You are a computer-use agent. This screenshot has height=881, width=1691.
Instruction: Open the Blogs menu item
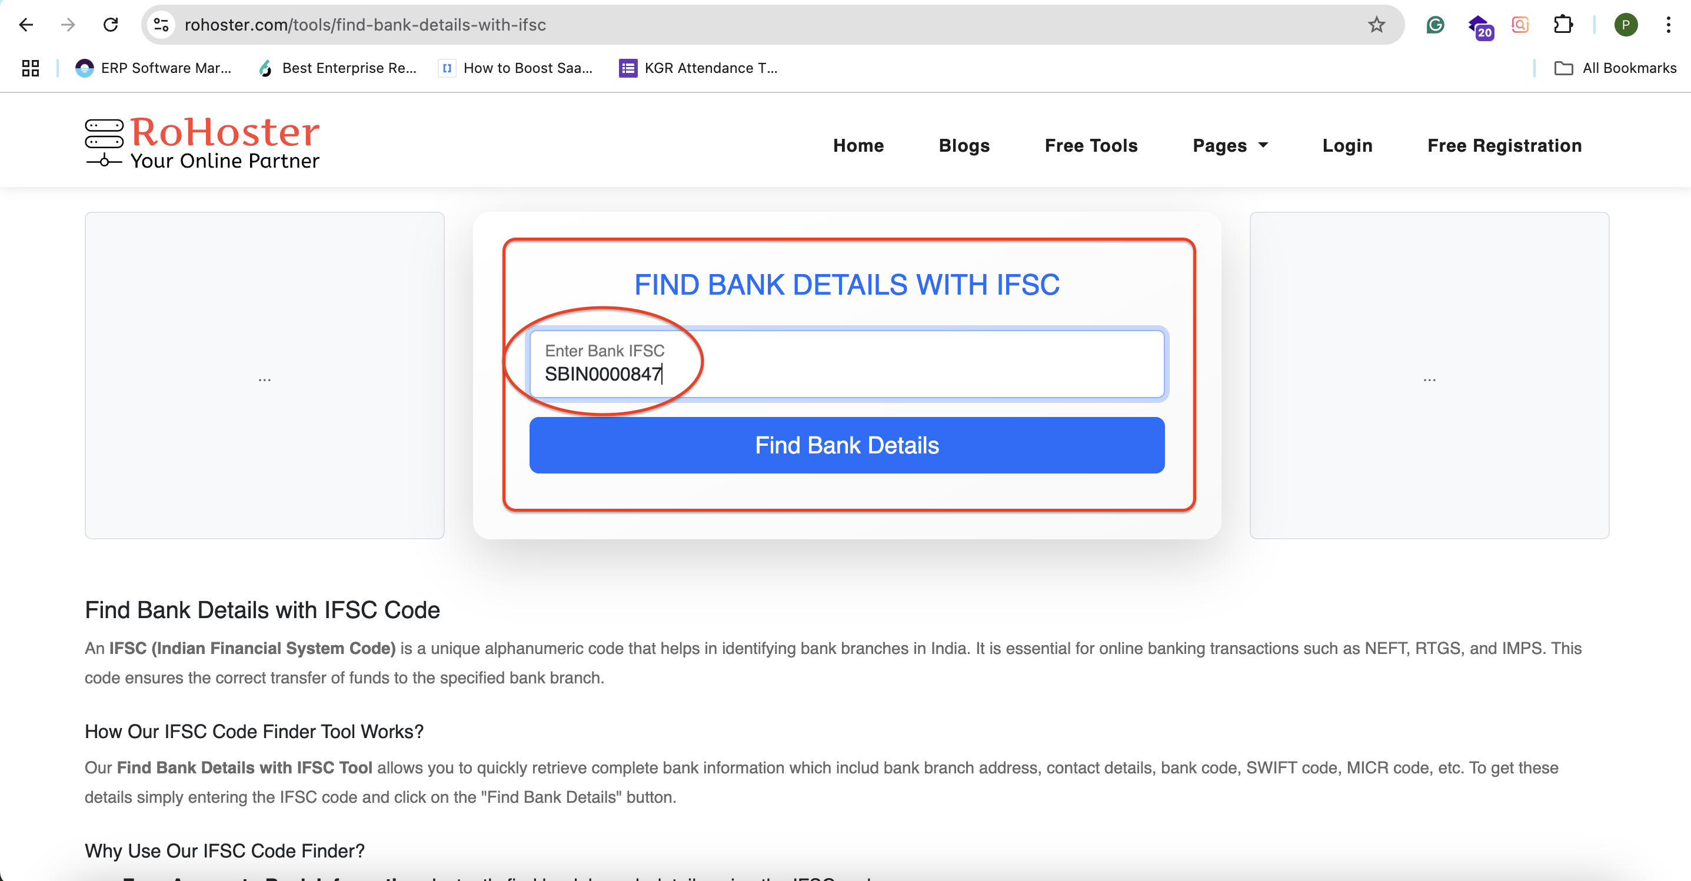964,146
